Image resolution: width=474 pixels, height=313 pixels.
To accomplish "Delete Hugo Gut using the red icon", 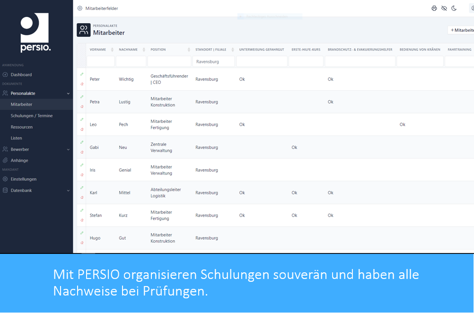I will point(82,243).
